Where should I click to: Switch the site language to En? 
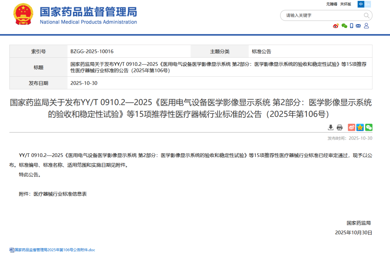coord(368,4)
